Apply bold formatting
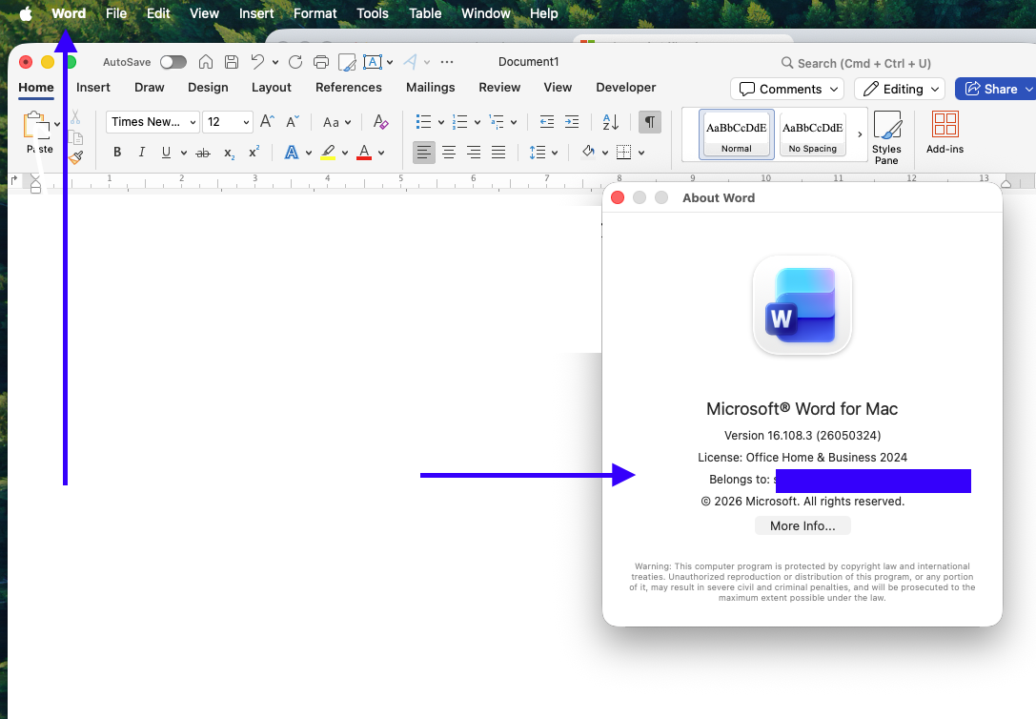 point(117,153)
